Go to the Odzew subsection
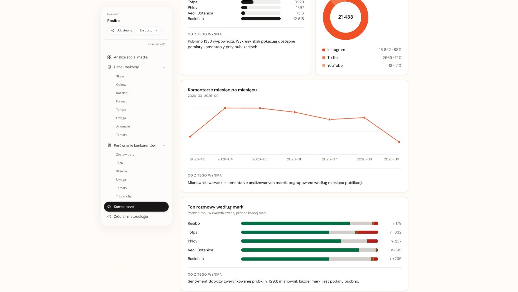 121,85
